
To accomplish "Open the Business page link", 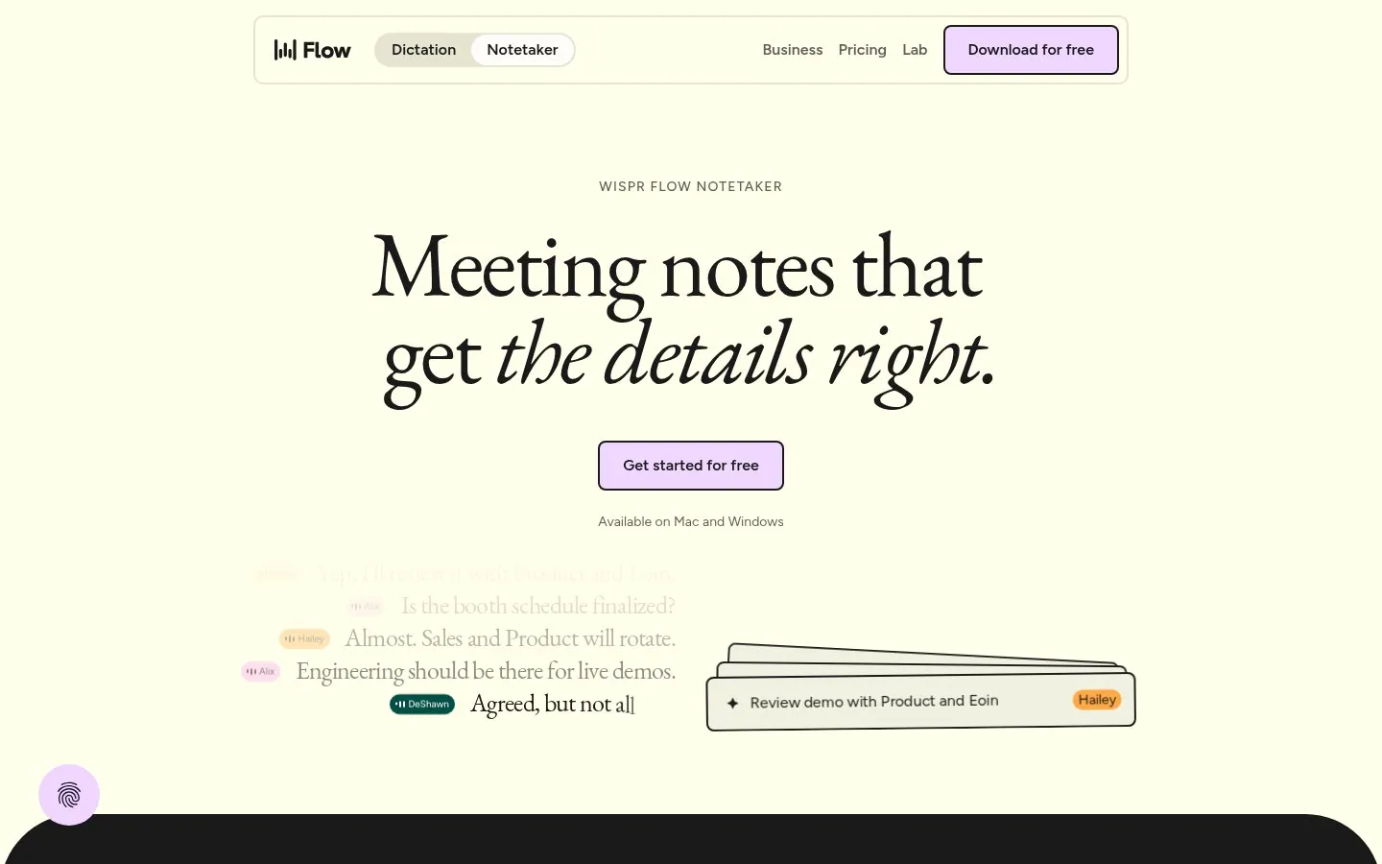I will click(x=792, y=50).
